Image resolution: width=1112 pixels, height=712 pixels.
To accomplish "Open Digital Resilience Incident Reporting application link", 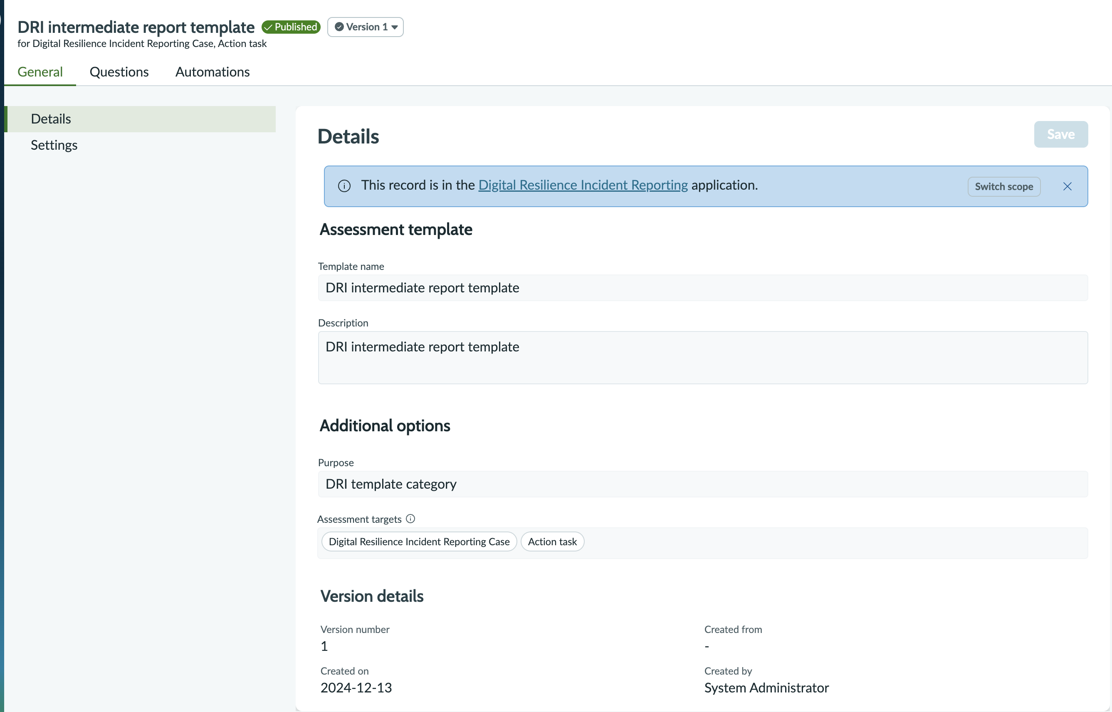I will tap(583, 185).
